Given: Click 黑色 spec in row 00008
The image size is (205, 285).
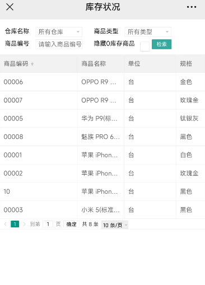Looking at the screenshot, I should 186,137.
